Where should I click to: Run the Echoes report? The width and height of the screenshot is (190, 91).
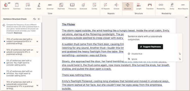[x=117, y=6]
